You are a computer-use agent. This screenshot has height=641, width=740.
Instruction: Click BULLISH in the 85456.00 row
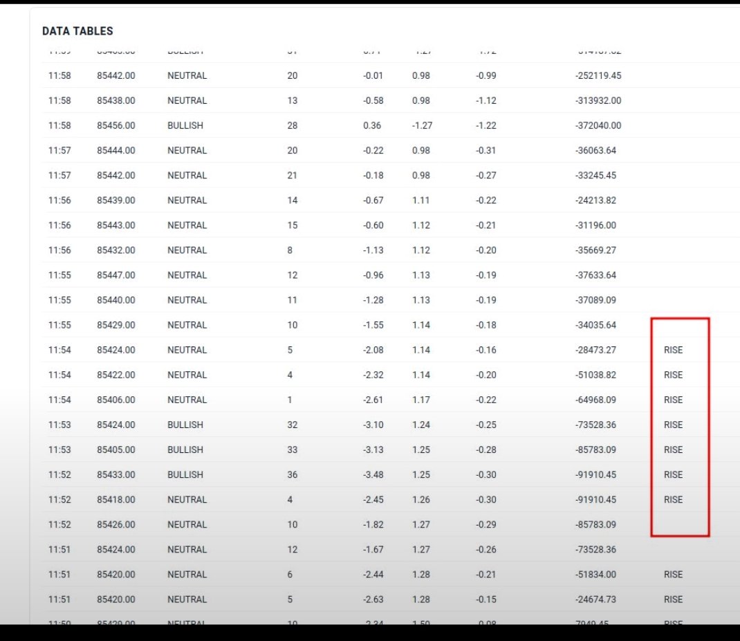click(185, 126)
